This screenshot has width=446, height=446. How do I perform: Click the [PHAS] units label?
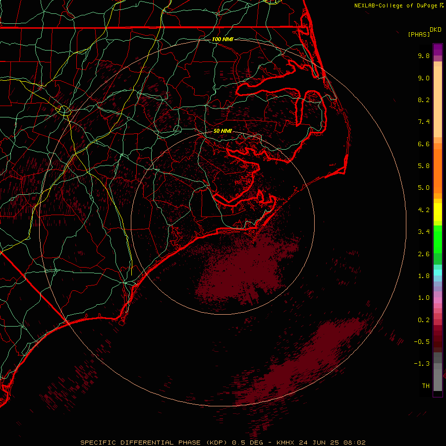(x=419, y=34)
